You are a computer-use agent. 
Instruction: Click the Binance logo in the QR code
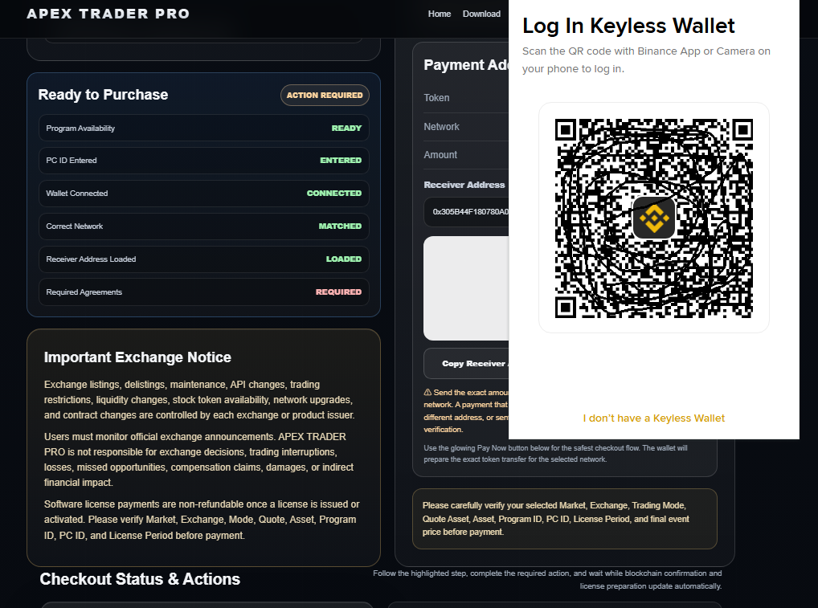click(x=653, y=218)
